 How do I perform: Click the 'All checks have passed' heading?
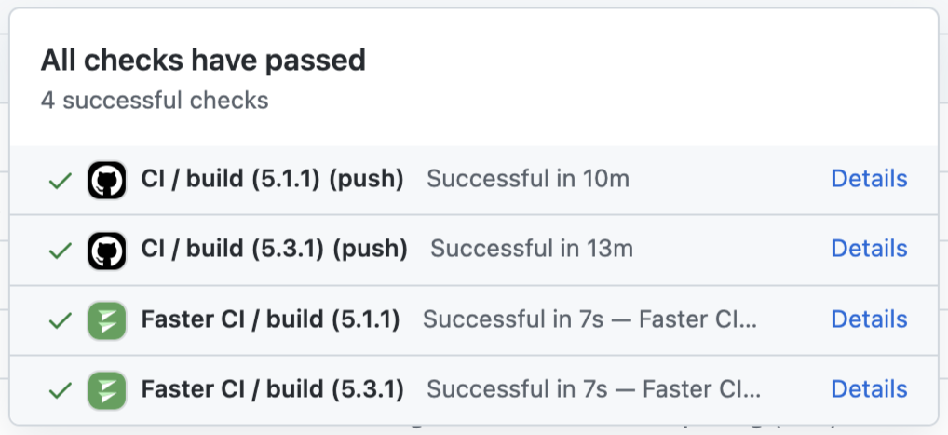pos(203,61)
